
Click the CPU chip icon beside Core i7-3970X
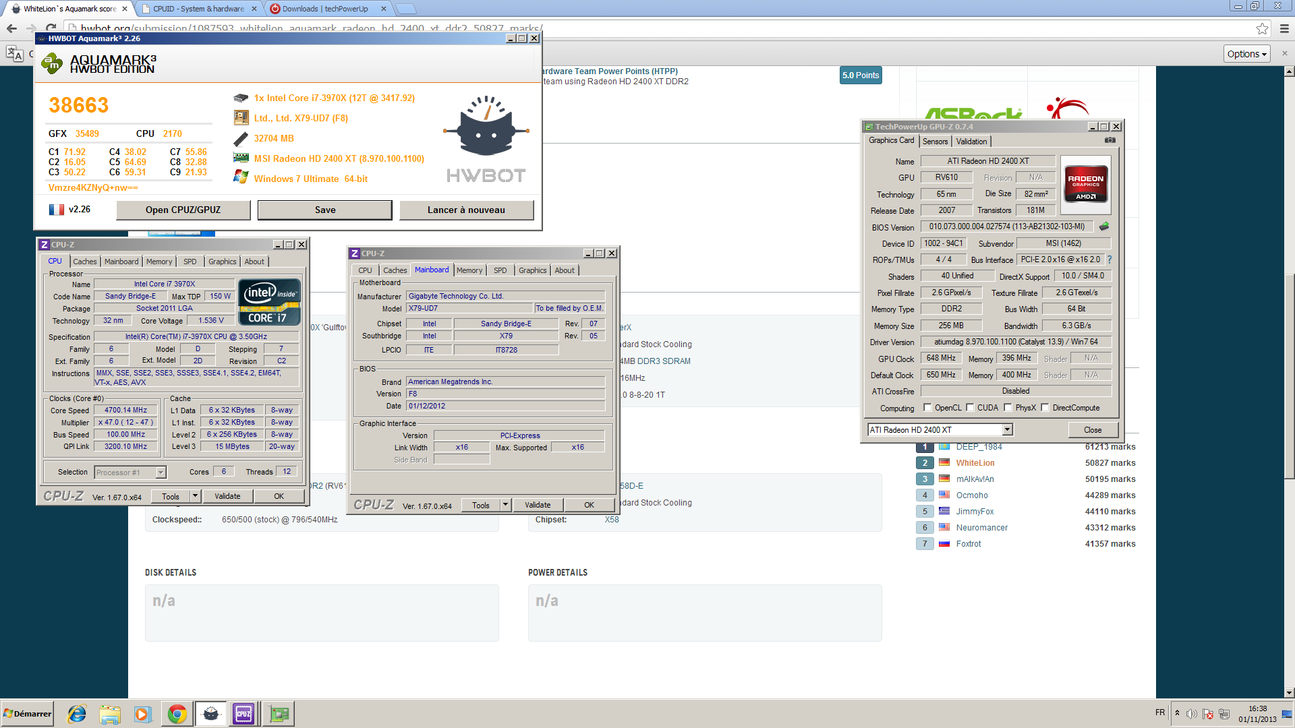pos(241,98)
